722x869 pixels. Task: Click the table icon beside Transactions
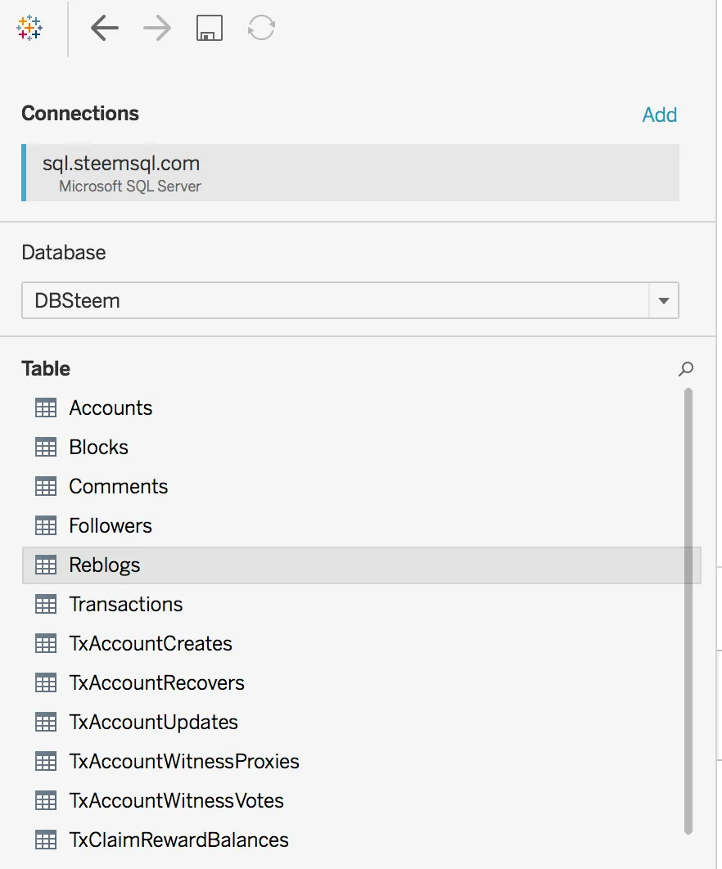(x=46, y=604)
